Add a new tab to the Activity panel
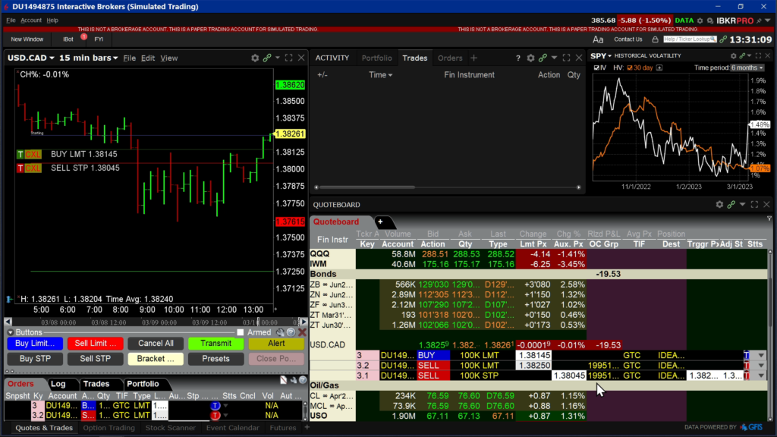 tap(473, 58)
